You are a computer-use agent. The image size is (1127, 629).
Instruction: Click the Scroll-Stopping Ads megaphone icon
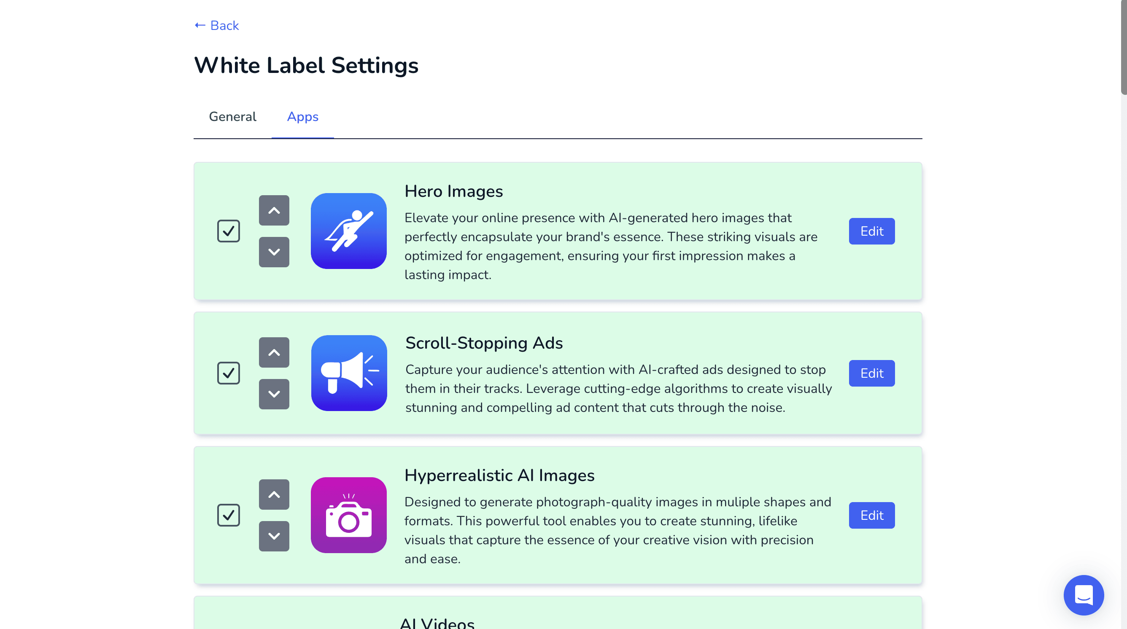click(349, 373)
